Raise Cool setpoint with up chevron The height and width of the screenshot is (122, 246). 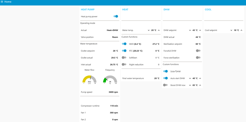(241, 30)
